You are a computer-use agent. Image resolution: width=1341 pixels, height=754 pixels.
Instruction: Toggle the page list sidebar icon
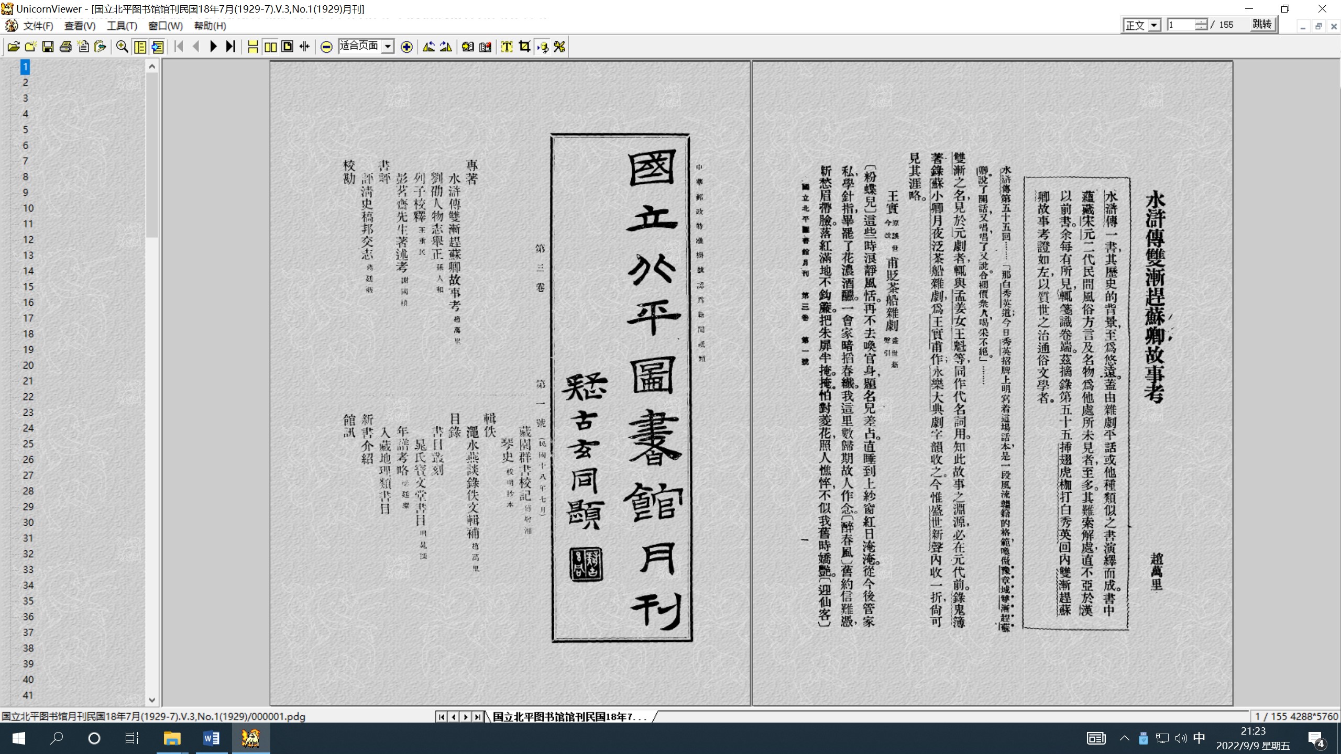(140, 47)
